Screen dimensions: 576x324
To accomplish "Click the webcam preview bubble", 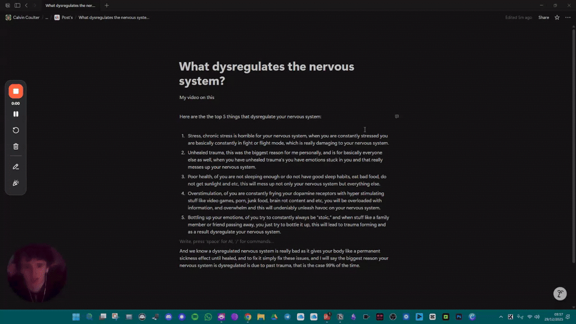I will coord(36,272).
